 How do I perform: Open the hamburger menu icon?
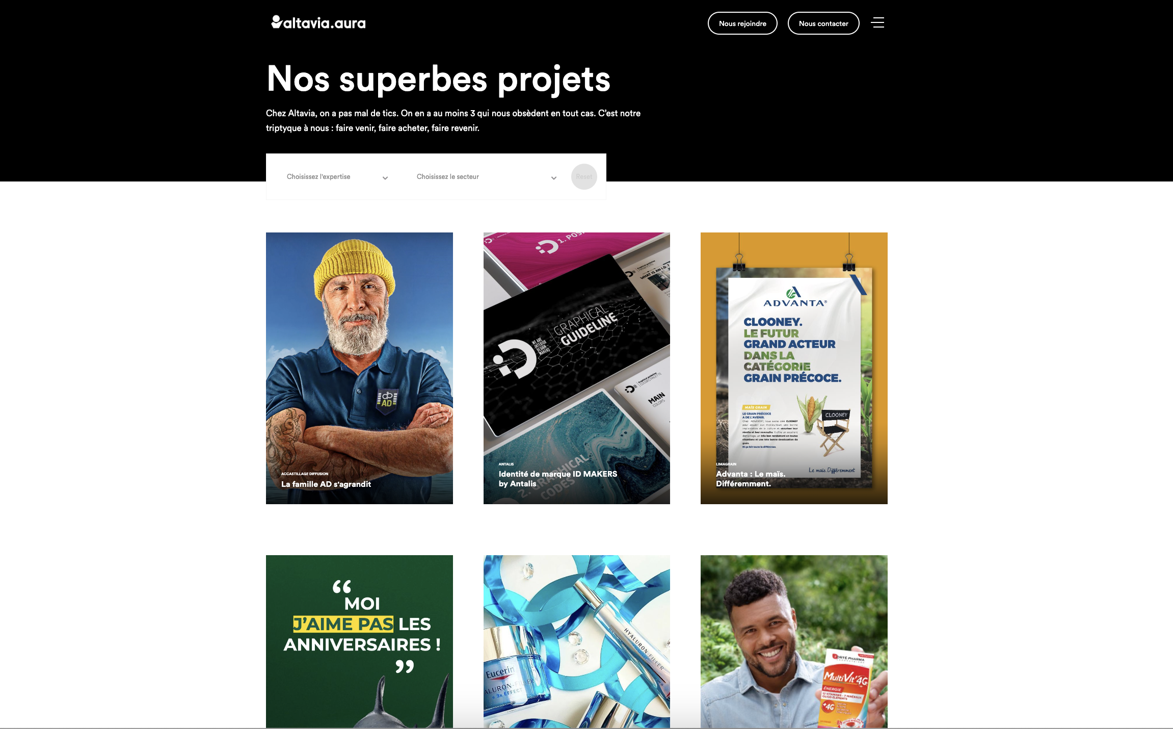[x=877, y=22]
